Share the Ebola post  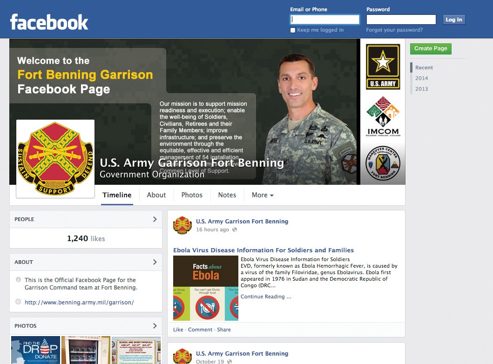[224, 330]
